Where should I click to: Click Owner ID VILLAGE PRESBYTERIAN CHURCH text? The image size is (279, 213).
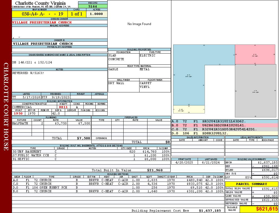pyautogui.click(x=43, y=43)
